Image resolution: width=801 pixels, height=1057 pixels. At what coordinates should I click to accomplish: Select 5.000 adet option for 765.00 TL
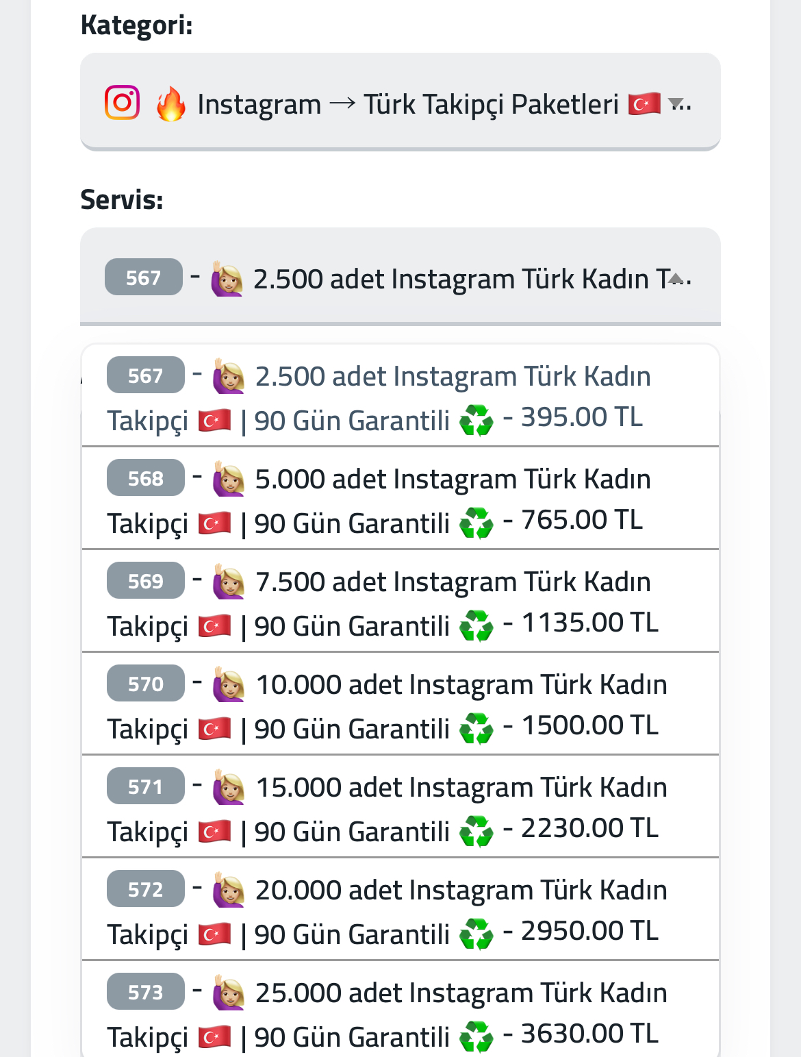coord(400,498)
